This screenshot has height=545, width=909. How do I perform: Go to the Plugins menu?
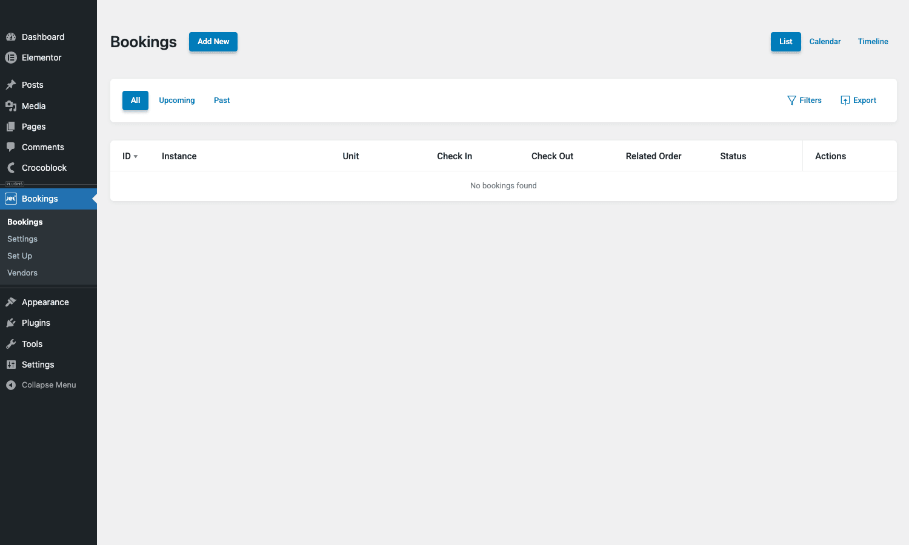[x=48, y=323]
